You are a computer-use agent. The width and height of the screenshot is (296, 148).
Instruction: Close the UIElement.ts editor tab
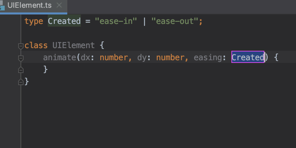(59, 5)
